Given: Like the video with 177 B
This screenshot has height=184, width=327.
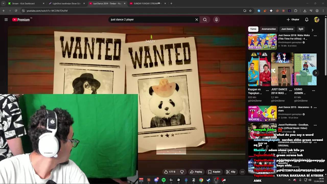Looking at the screenshot, I should 170,172.
